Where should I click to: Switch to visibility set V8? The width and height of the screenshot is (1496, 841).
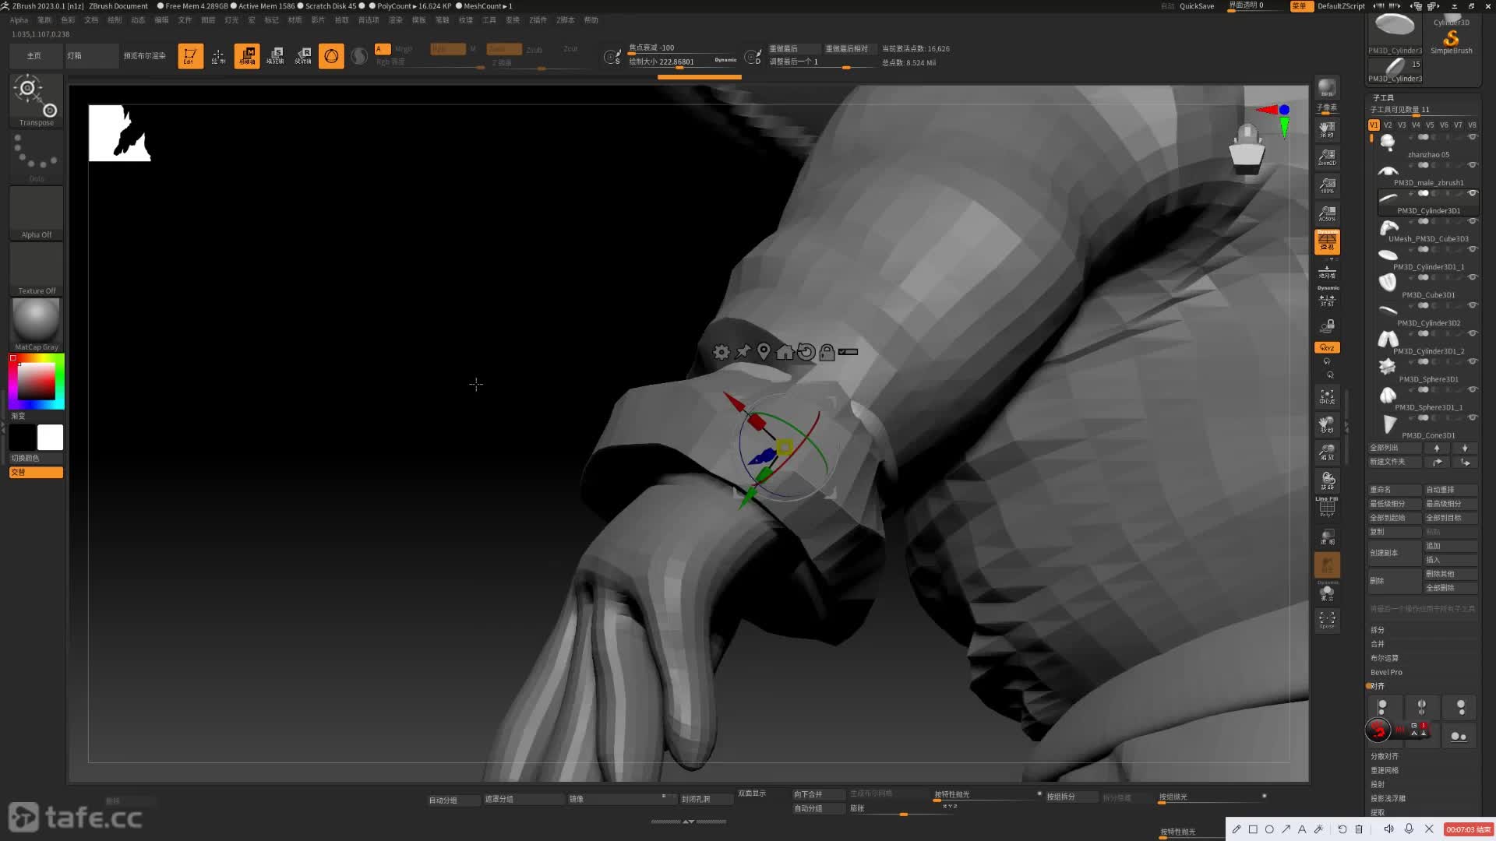click(1472, 125)
